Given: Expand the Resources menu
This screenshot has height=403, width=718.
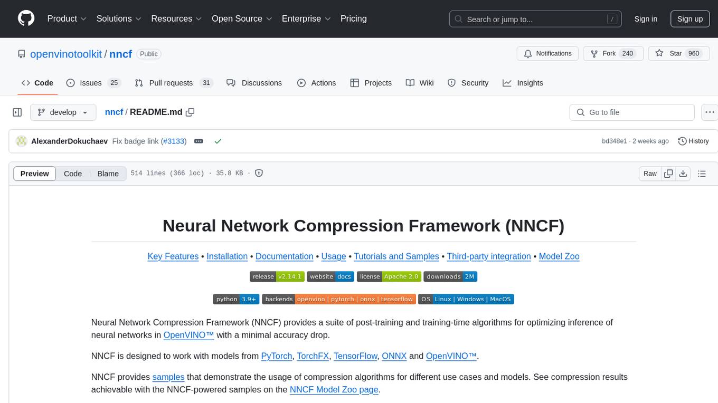Looking at the screenshot, I should tap(176, 18).
